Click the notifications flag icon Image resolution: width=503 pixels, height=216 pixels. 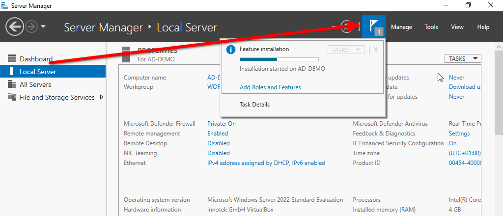tap(374, 27)
